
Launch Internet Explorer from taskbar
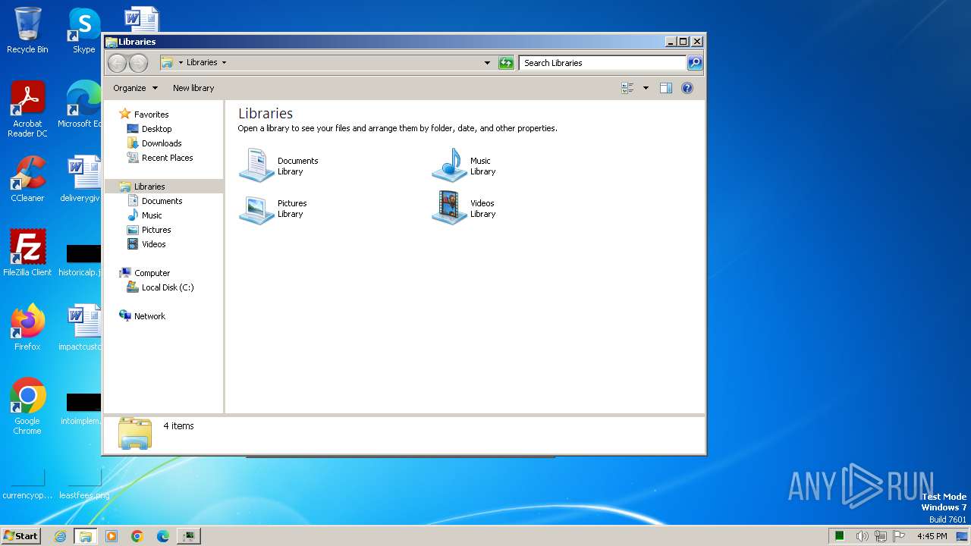click(60, 536)
